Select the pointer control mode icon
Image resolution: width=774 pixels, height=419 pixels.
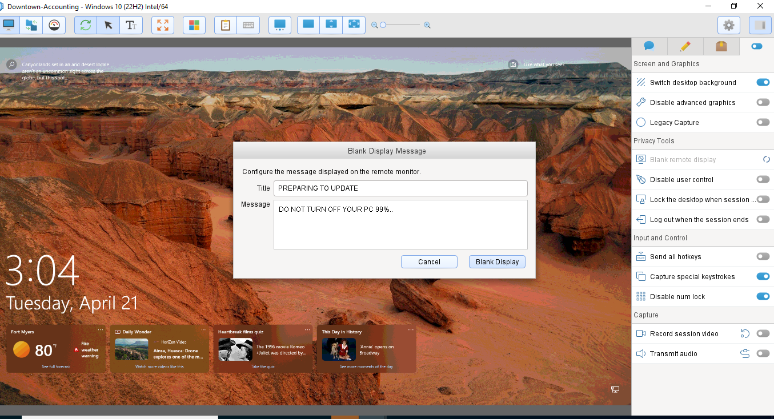point(108,25)
